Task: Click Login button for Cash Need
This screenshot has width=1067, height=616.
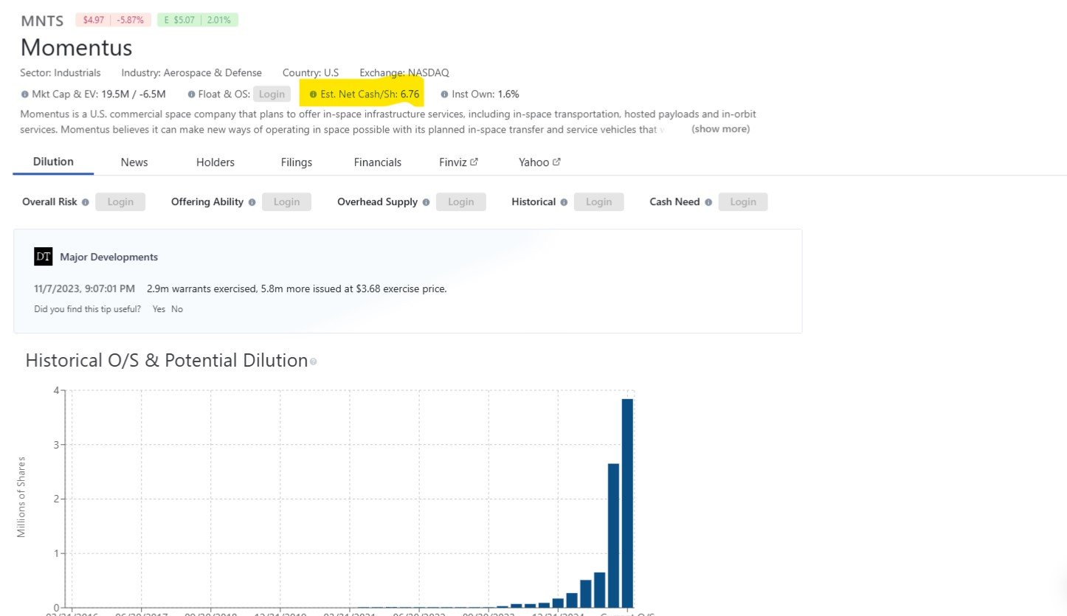Action: coord(743,201)
